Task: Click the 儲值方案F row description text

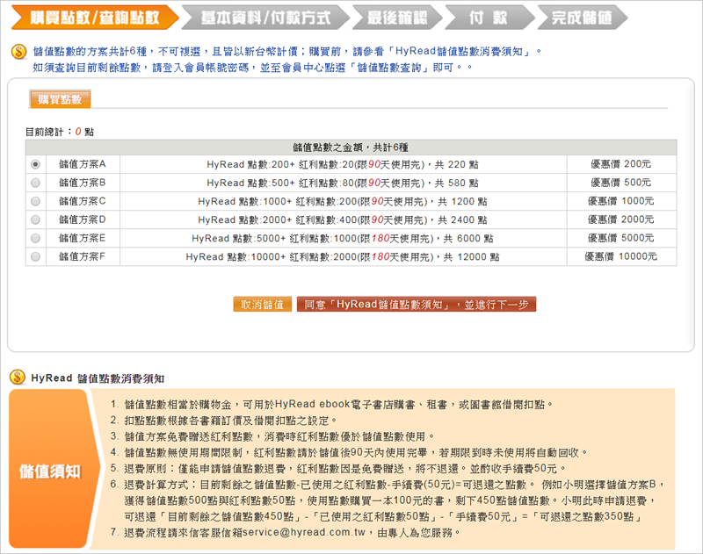Action: click(343, 256)
